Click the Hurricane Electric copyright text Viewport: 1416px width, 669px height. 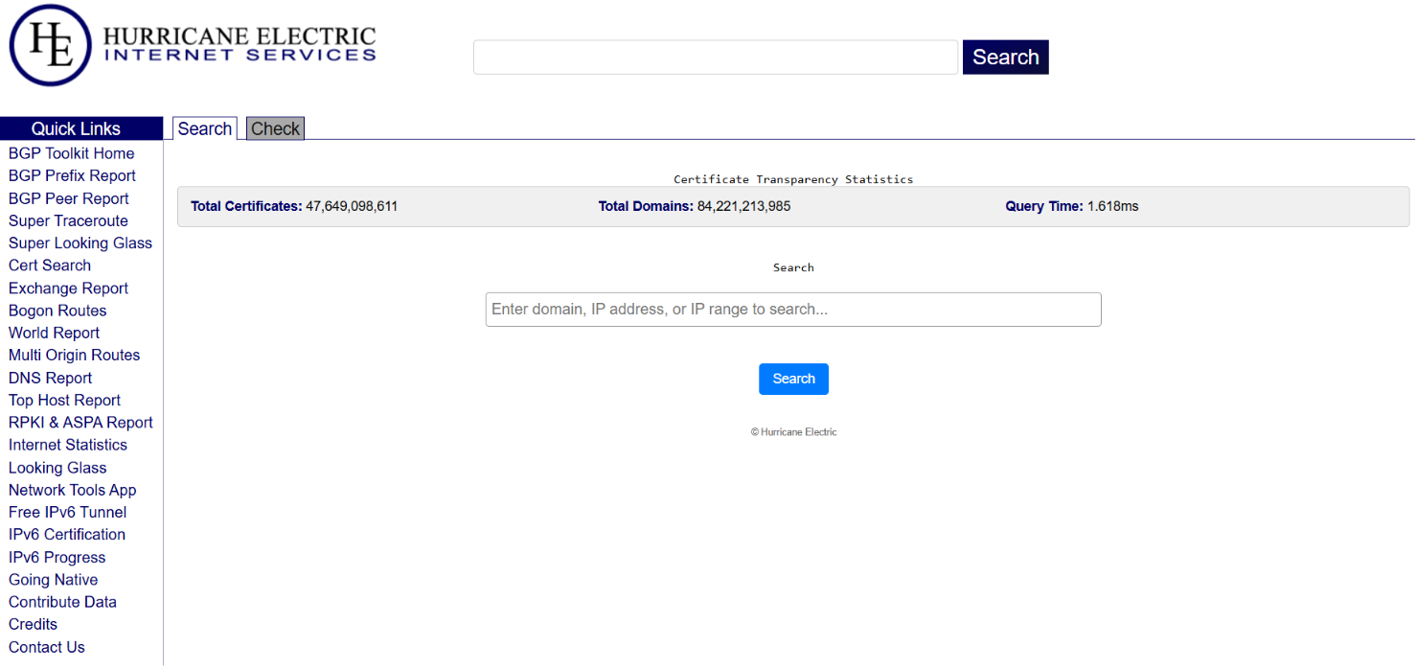pyautogui.click(x=793, y=432)
